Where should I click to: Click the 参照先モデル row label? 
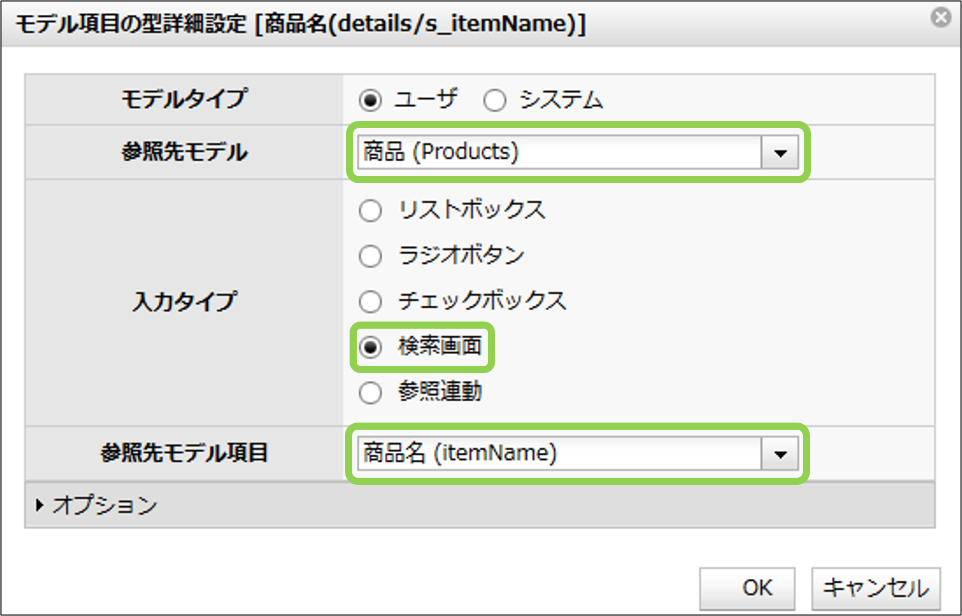(x=184, y=152)
